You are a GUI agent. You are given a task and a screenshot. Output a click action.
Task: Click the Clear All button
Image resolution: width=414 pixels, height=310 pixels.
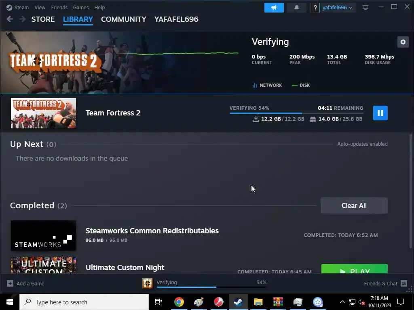coord(354,205)
